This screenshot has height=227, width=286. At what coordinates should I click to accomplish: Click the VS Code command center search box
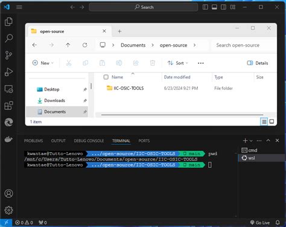click(x=144, y=7)
